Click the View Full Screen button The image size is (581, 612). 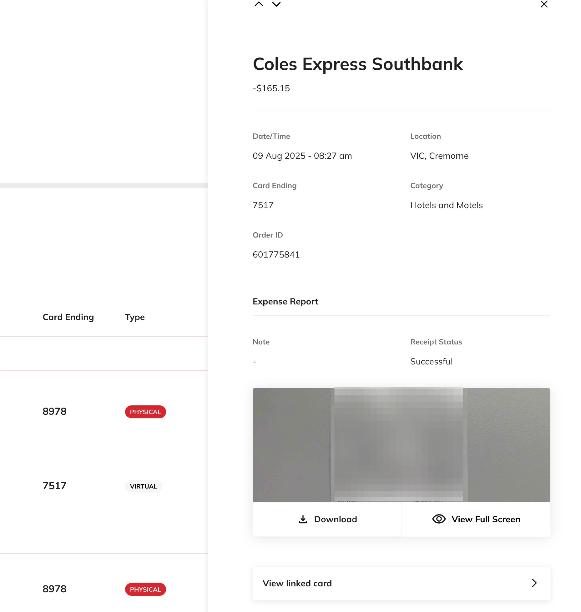475,519
